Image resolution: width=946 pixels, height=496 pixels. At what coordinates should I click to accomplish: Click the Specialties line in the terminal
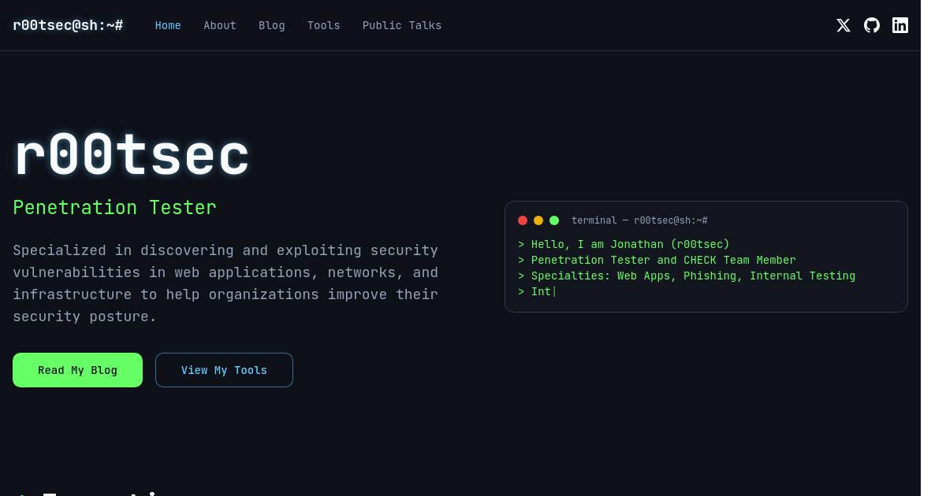(x=687, y=276)
